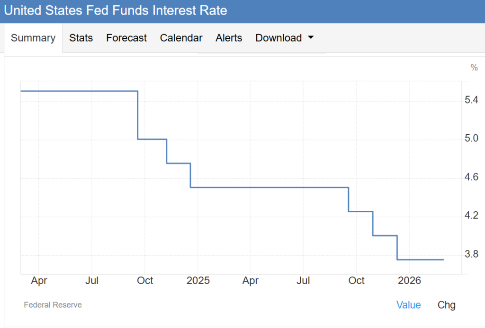Screen dimensions: 485x328
Task: Click the 2025 label on x-axis
Action: pyautogui.click(x=198, y=281)
